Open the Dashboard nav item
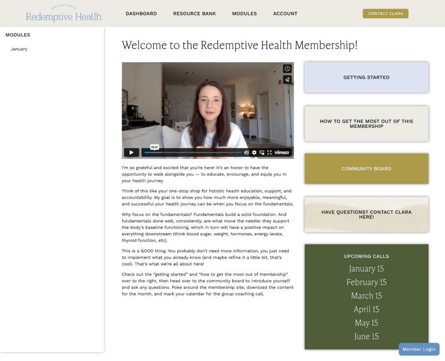The image size is (445, 361). coord(141,13)
